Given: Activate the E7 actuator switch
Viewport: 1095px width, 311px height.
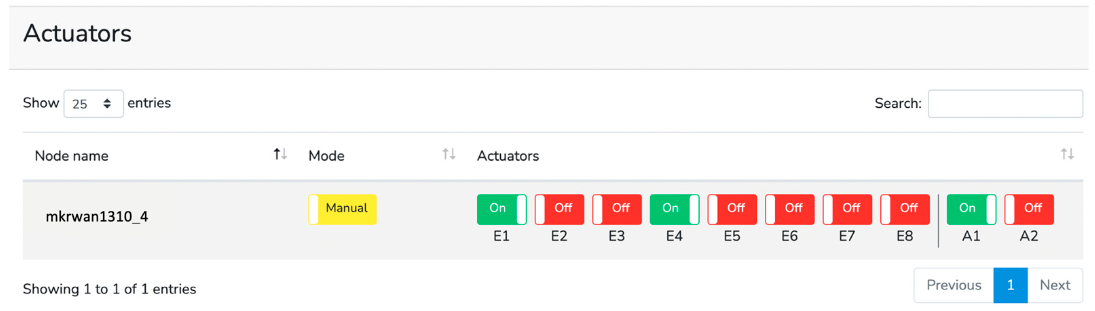Looking at the screenshot, I should (847, 209).
